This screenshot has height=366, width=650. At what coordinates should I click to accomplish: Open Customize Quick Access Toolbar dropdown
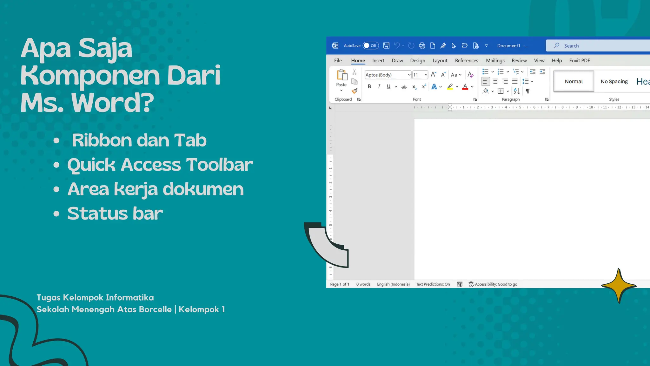point(486,45)
